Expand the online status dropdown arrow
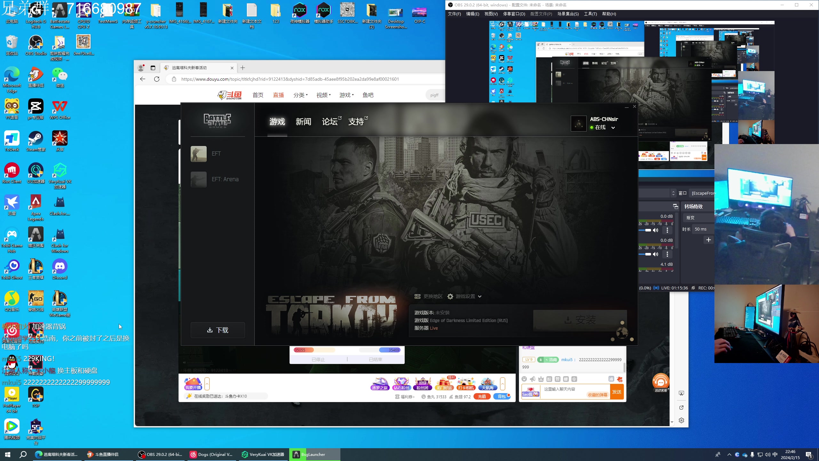Image resolution: width=819 pixels, height=461 pixels. (x=613, y=127)
